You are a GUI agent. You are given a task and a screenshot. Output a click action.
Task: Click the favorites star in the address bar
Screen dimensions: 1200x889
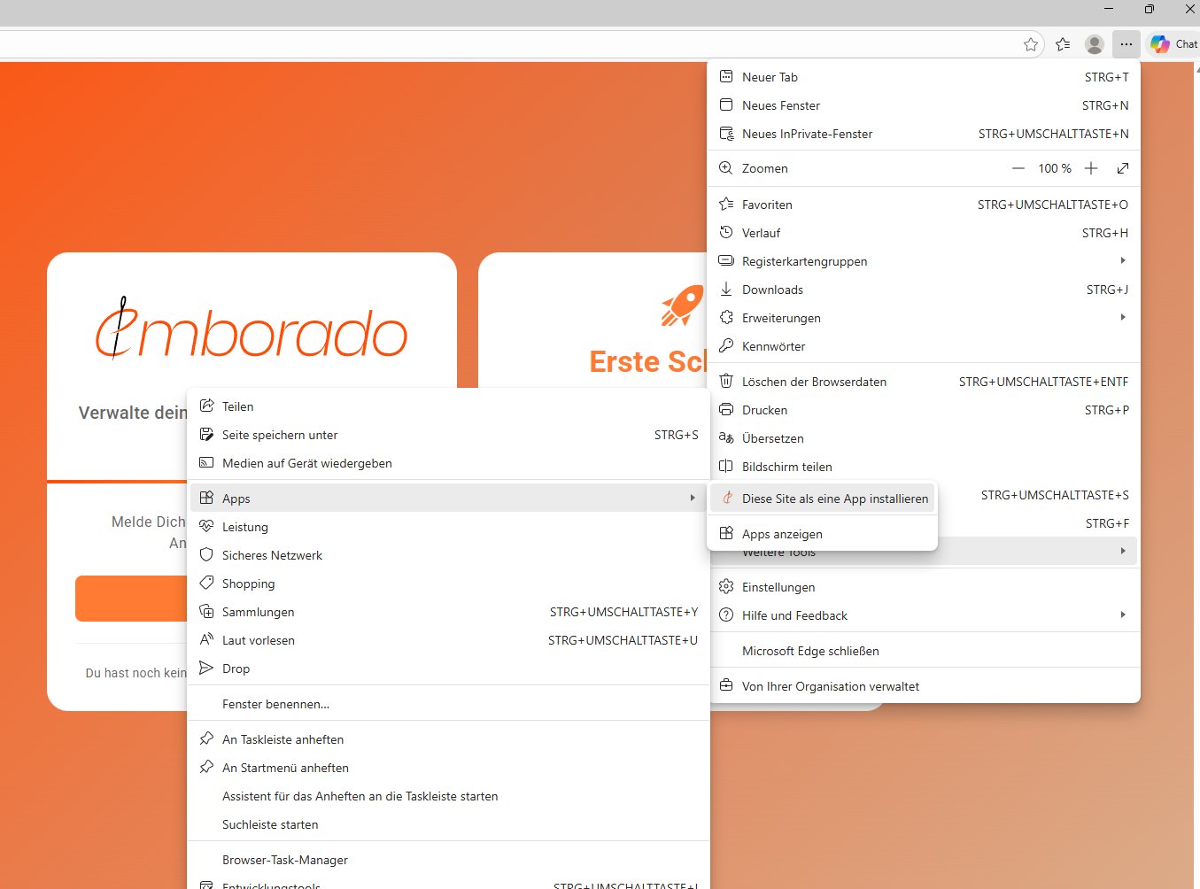coord(1030,43)
